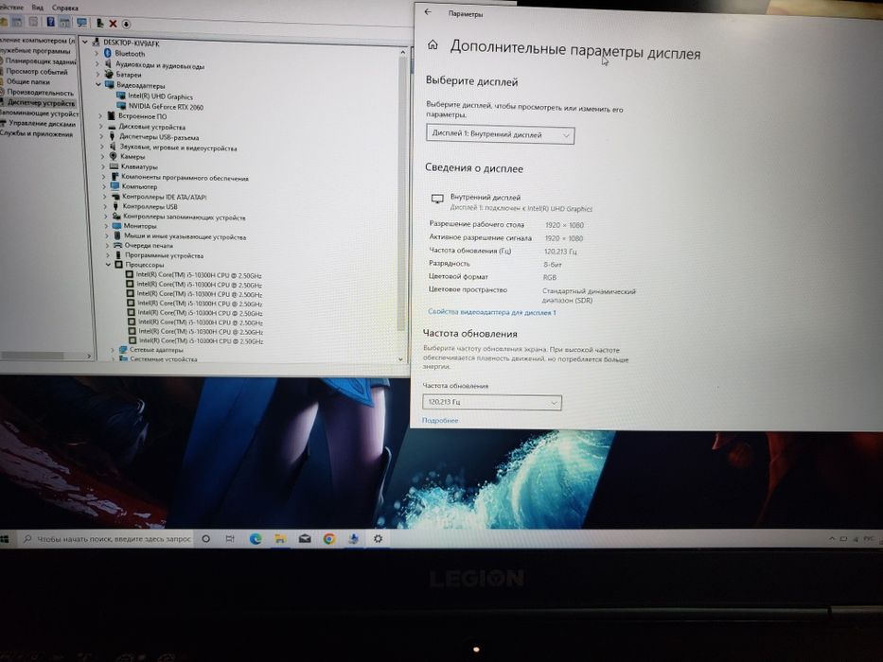Image resolution: width=883 pixels, height=662 pixels.
Task: Launch Google Chrome from the taskbar
Action: (x=329, y=539)
